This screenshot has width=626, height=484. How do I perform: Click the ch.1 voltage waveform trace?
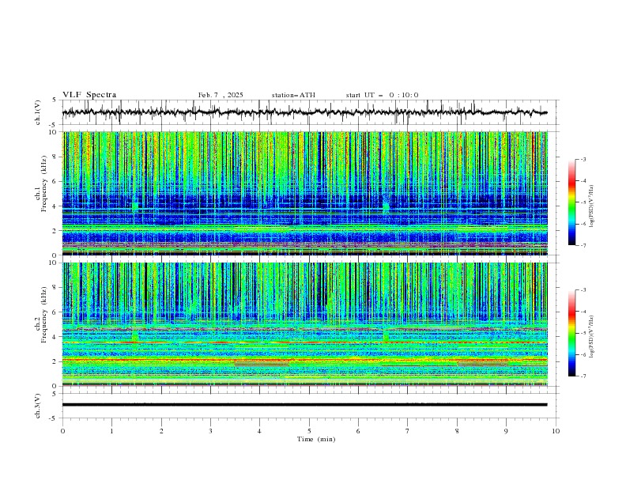[x=304, y=112]
